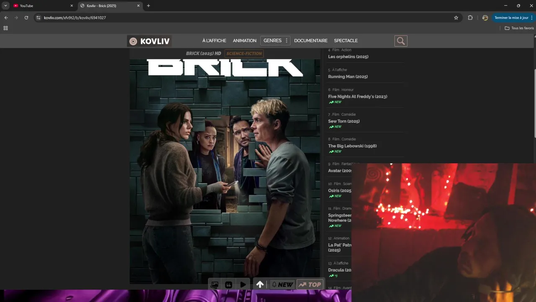The height and width of the screenshot is (302, 536).
Task: Expand the GENRES three-dot options
Action: (x=286, y=41)
